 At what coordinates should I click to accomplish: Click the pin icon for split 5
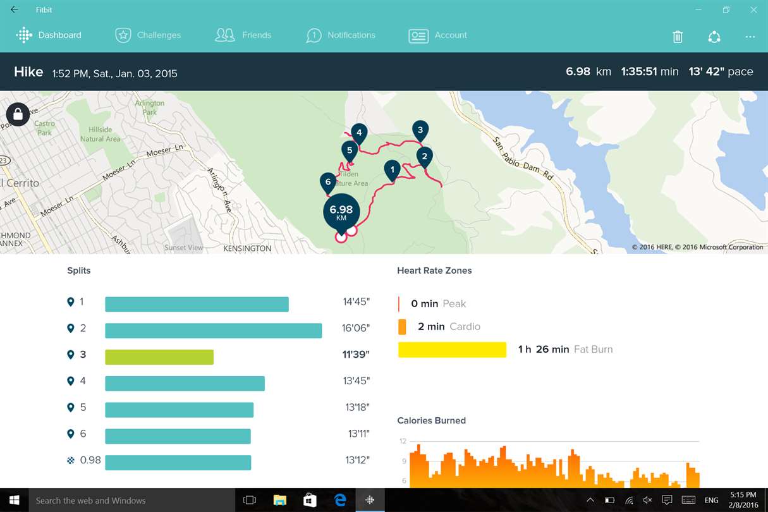pyautogui.click(x=71, y=408)
